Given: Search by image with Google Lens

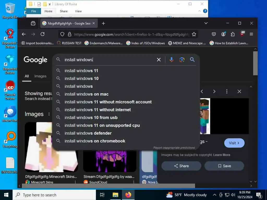Looking at the screenshot, I should [x=182, y=60].
